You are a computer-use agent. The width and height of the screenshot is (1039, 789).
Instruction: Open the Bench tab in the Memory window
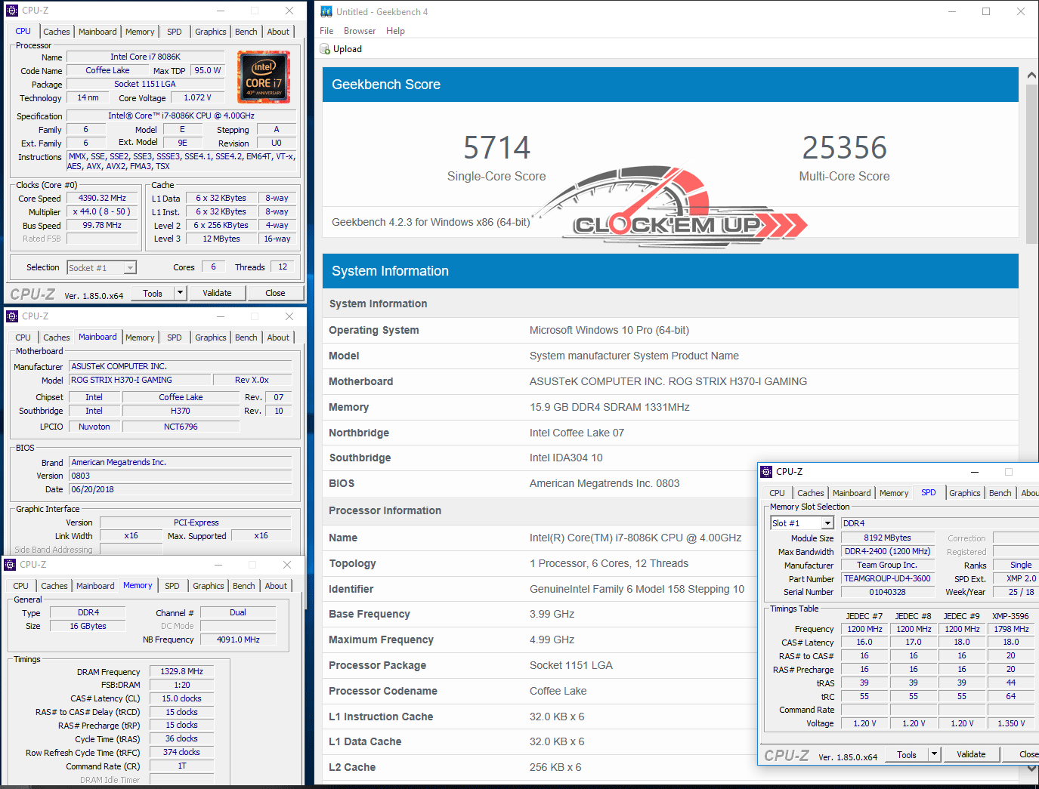click(x=243, y=586)
